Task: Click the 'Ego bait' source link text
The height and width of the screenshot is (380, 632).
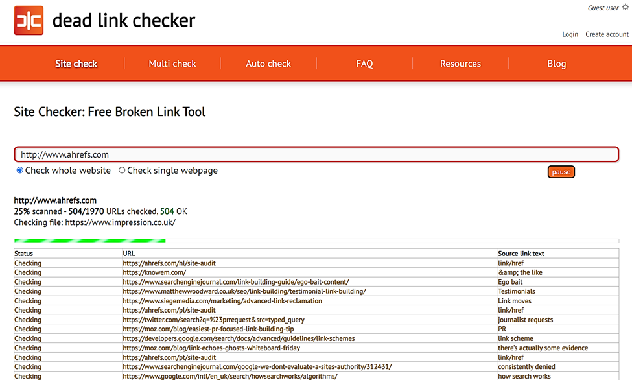Action: 510,282
